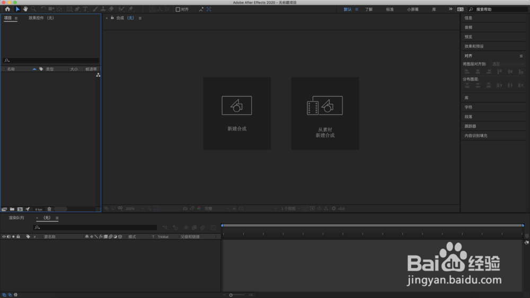Delete selected item with trash icon
This screenshot has width=530, height=298.
coord(49,209)
